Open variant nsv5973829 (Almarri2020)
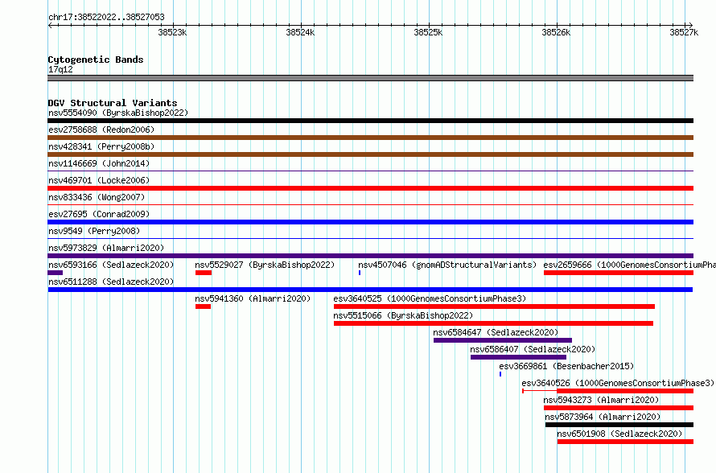Viewport: 716px width, 473px height. (106, 248)
